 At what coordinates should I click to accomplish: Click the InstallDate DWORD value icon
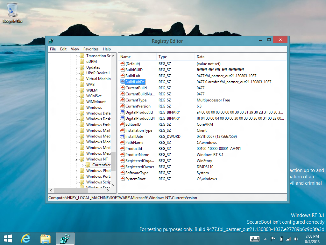[x=122, y=137]
